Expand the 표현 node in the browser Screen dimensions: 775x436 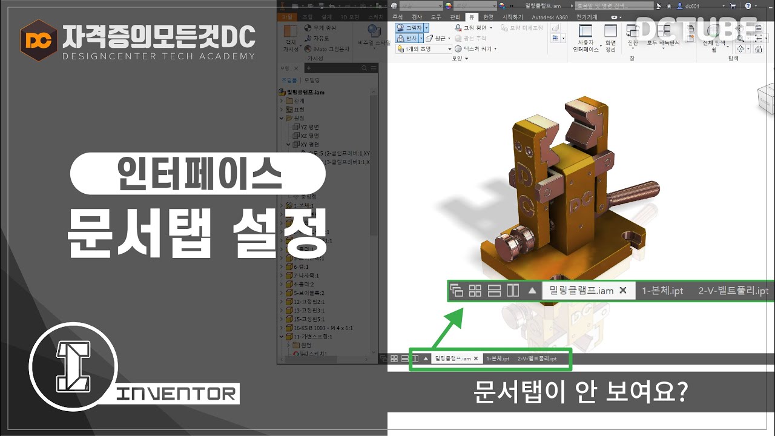[282, 109]
